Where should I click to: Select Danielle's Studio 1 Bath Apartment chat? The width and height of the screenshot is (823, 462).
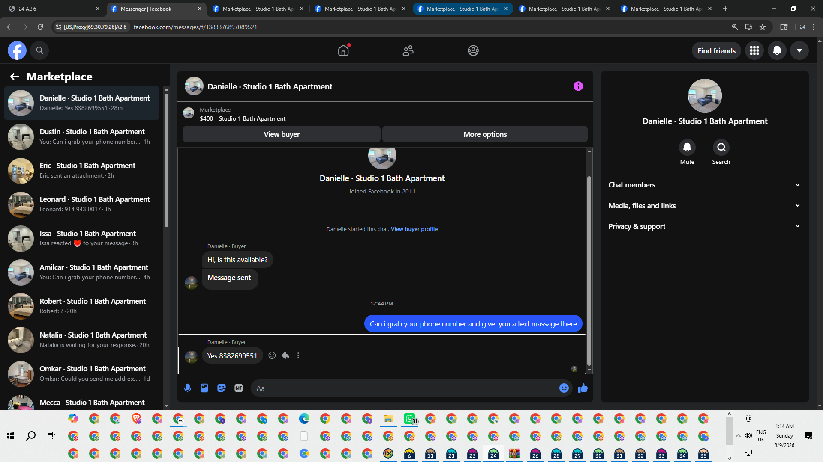tap(81, 103)
